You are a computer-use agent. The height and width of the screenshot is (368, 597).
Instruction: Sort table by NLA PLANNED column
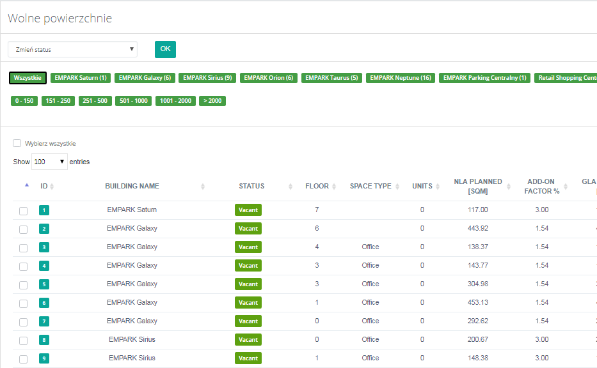pyautogui.click(x=478, y=187)
